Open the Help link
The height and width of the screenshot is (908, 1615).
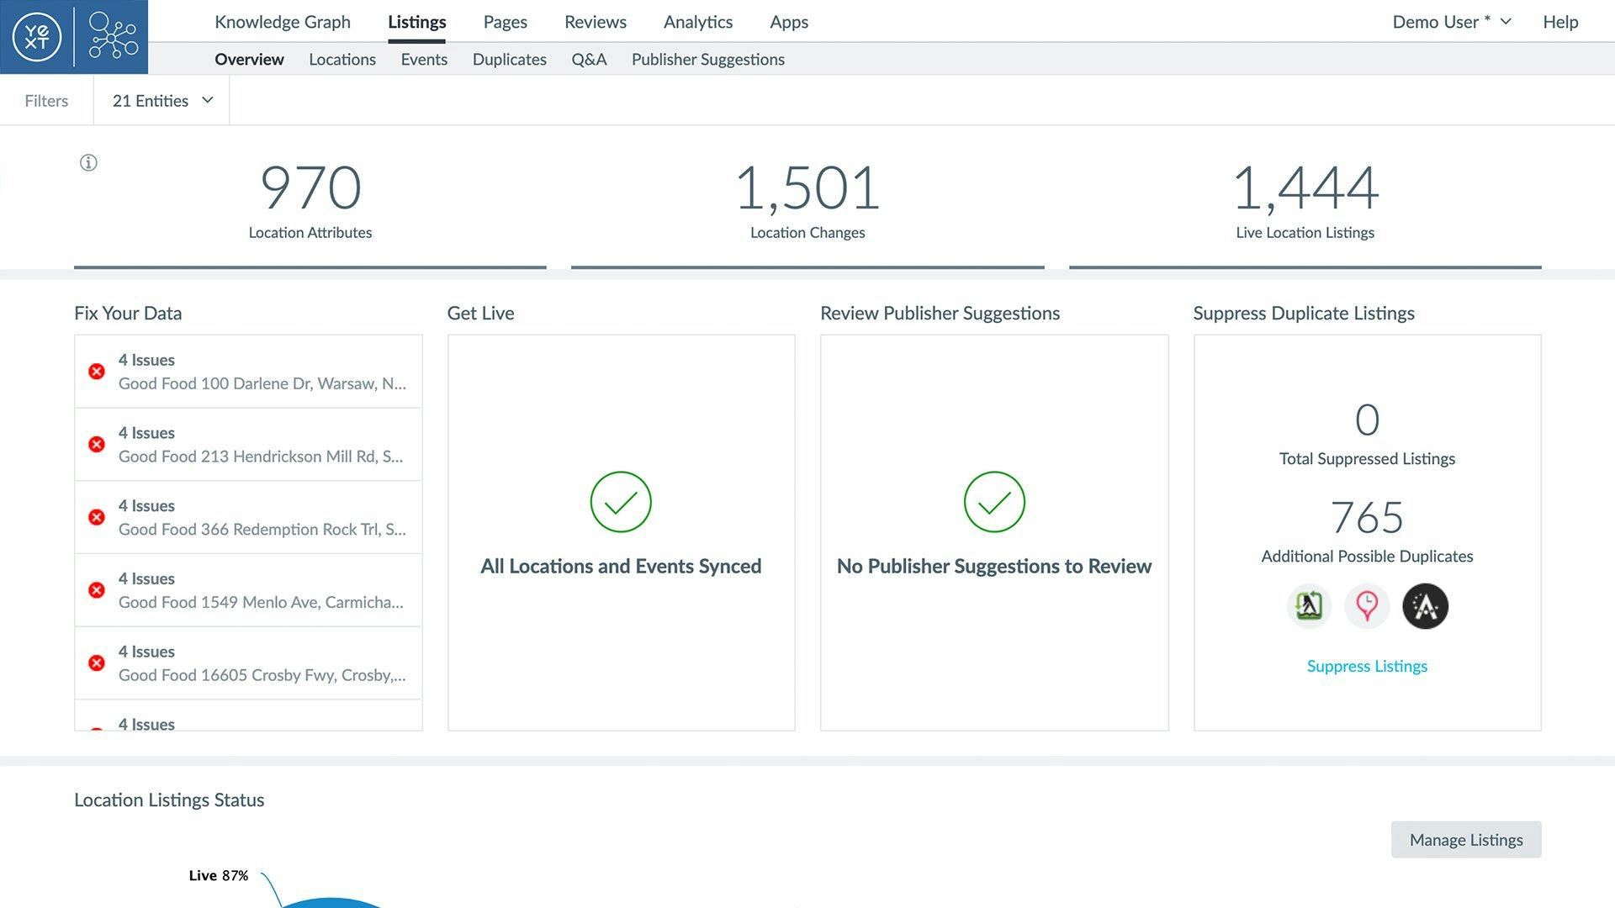(x=1559, y=22)
